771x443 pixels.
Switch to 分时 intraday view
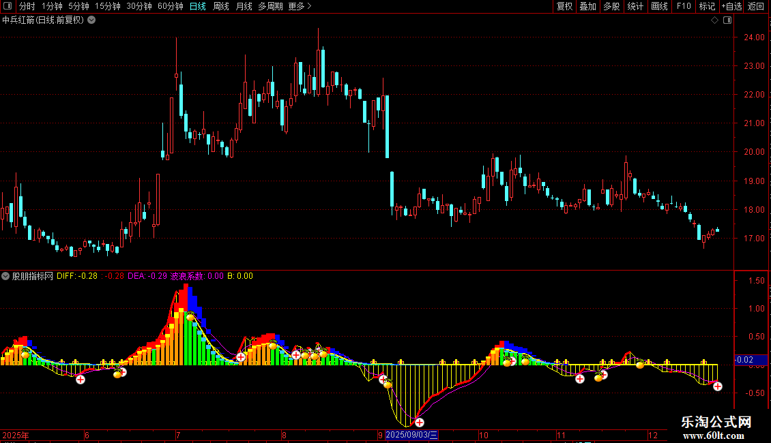tap(27, 6)
